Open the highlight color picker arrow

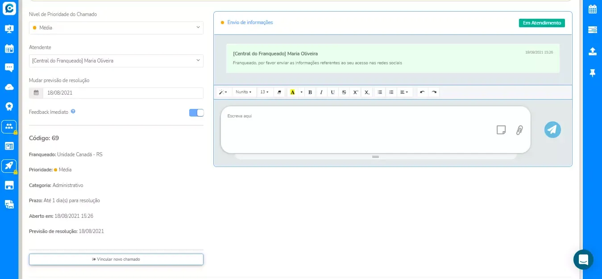[301, 92]
